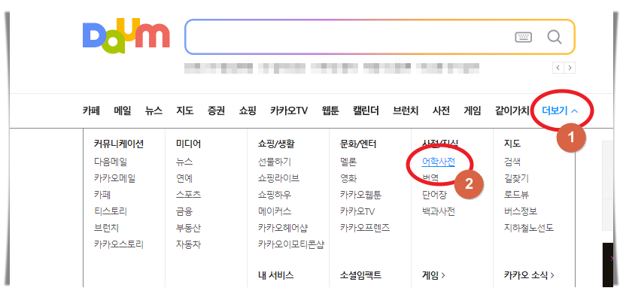Click the 문화/엔터 column heading

click(x=358, y=144)
